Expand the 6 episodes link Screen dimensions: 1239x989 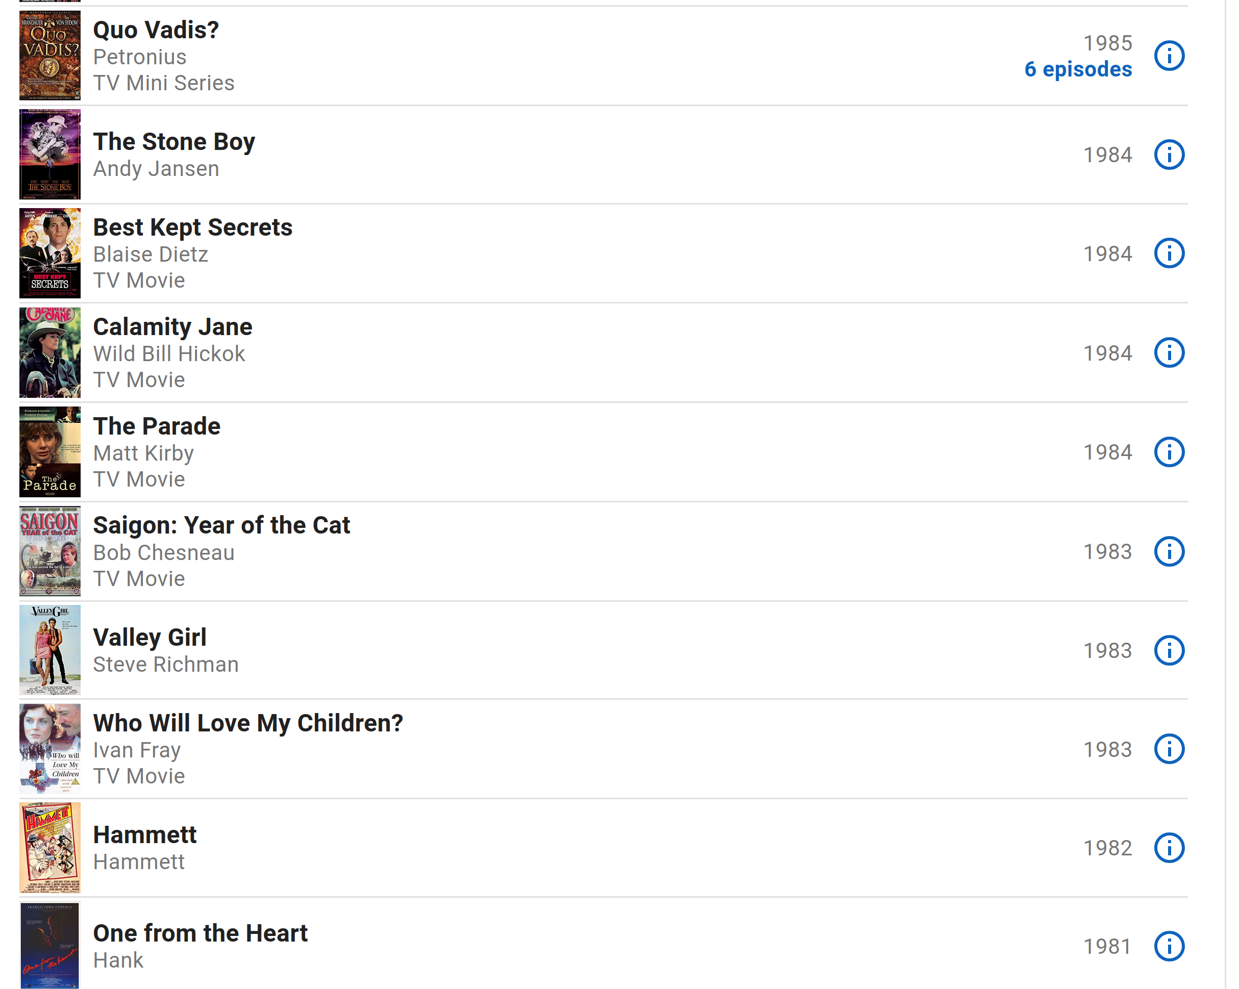tap(1078, 69)
